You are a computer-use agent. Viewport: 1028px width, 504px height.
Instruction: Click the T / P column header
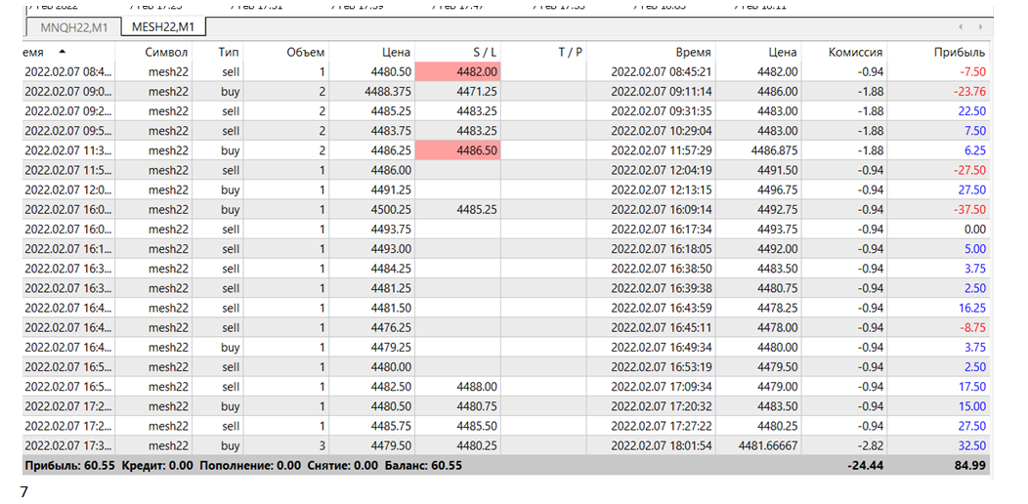click(569, 52)
